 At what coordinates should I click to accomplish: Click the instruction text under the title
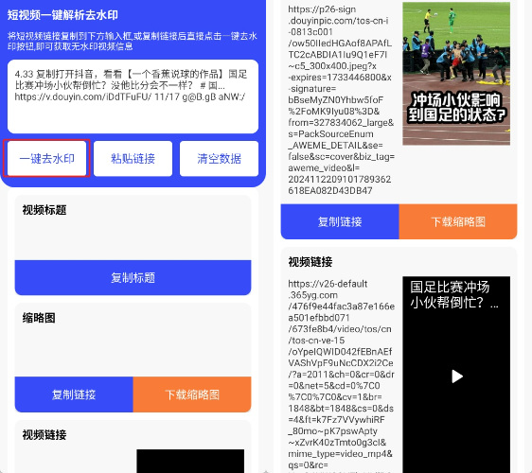(133, 41)
